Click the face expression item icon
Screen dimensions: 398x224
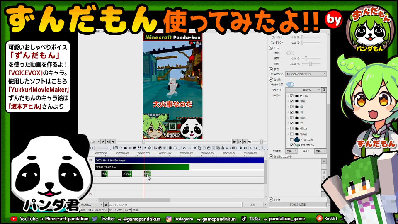(x=150, y=148)
